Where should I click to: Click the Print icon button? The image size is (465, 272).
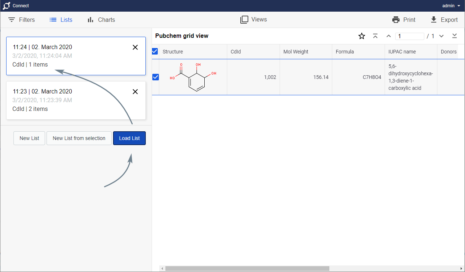(x=404, y=20)
